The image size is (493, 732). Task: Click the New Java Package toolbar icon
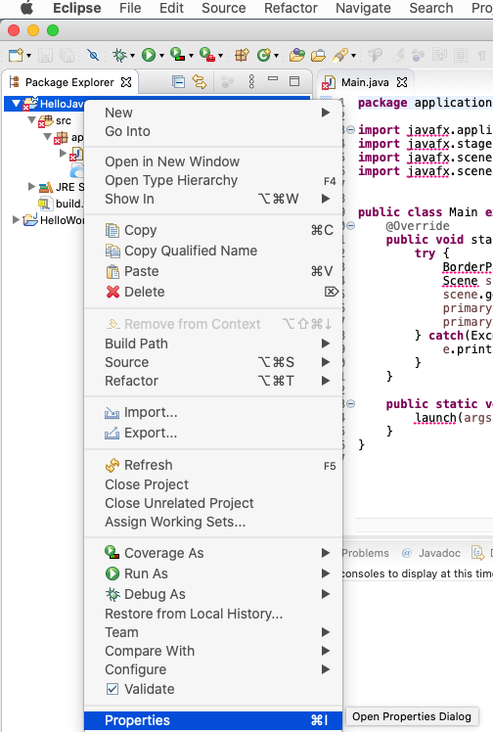242,55
